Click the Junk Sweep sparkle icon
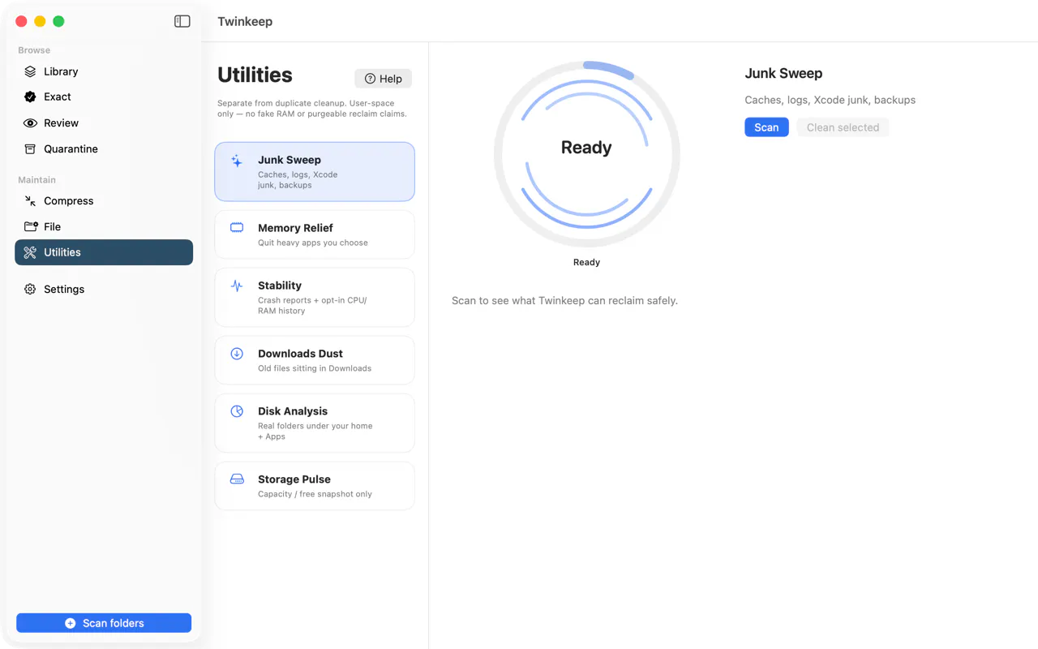This screenshot has height=649, width=1038. pos(236,161)
